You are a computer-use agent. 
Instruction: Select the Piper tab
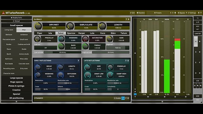tap(39, 33)
